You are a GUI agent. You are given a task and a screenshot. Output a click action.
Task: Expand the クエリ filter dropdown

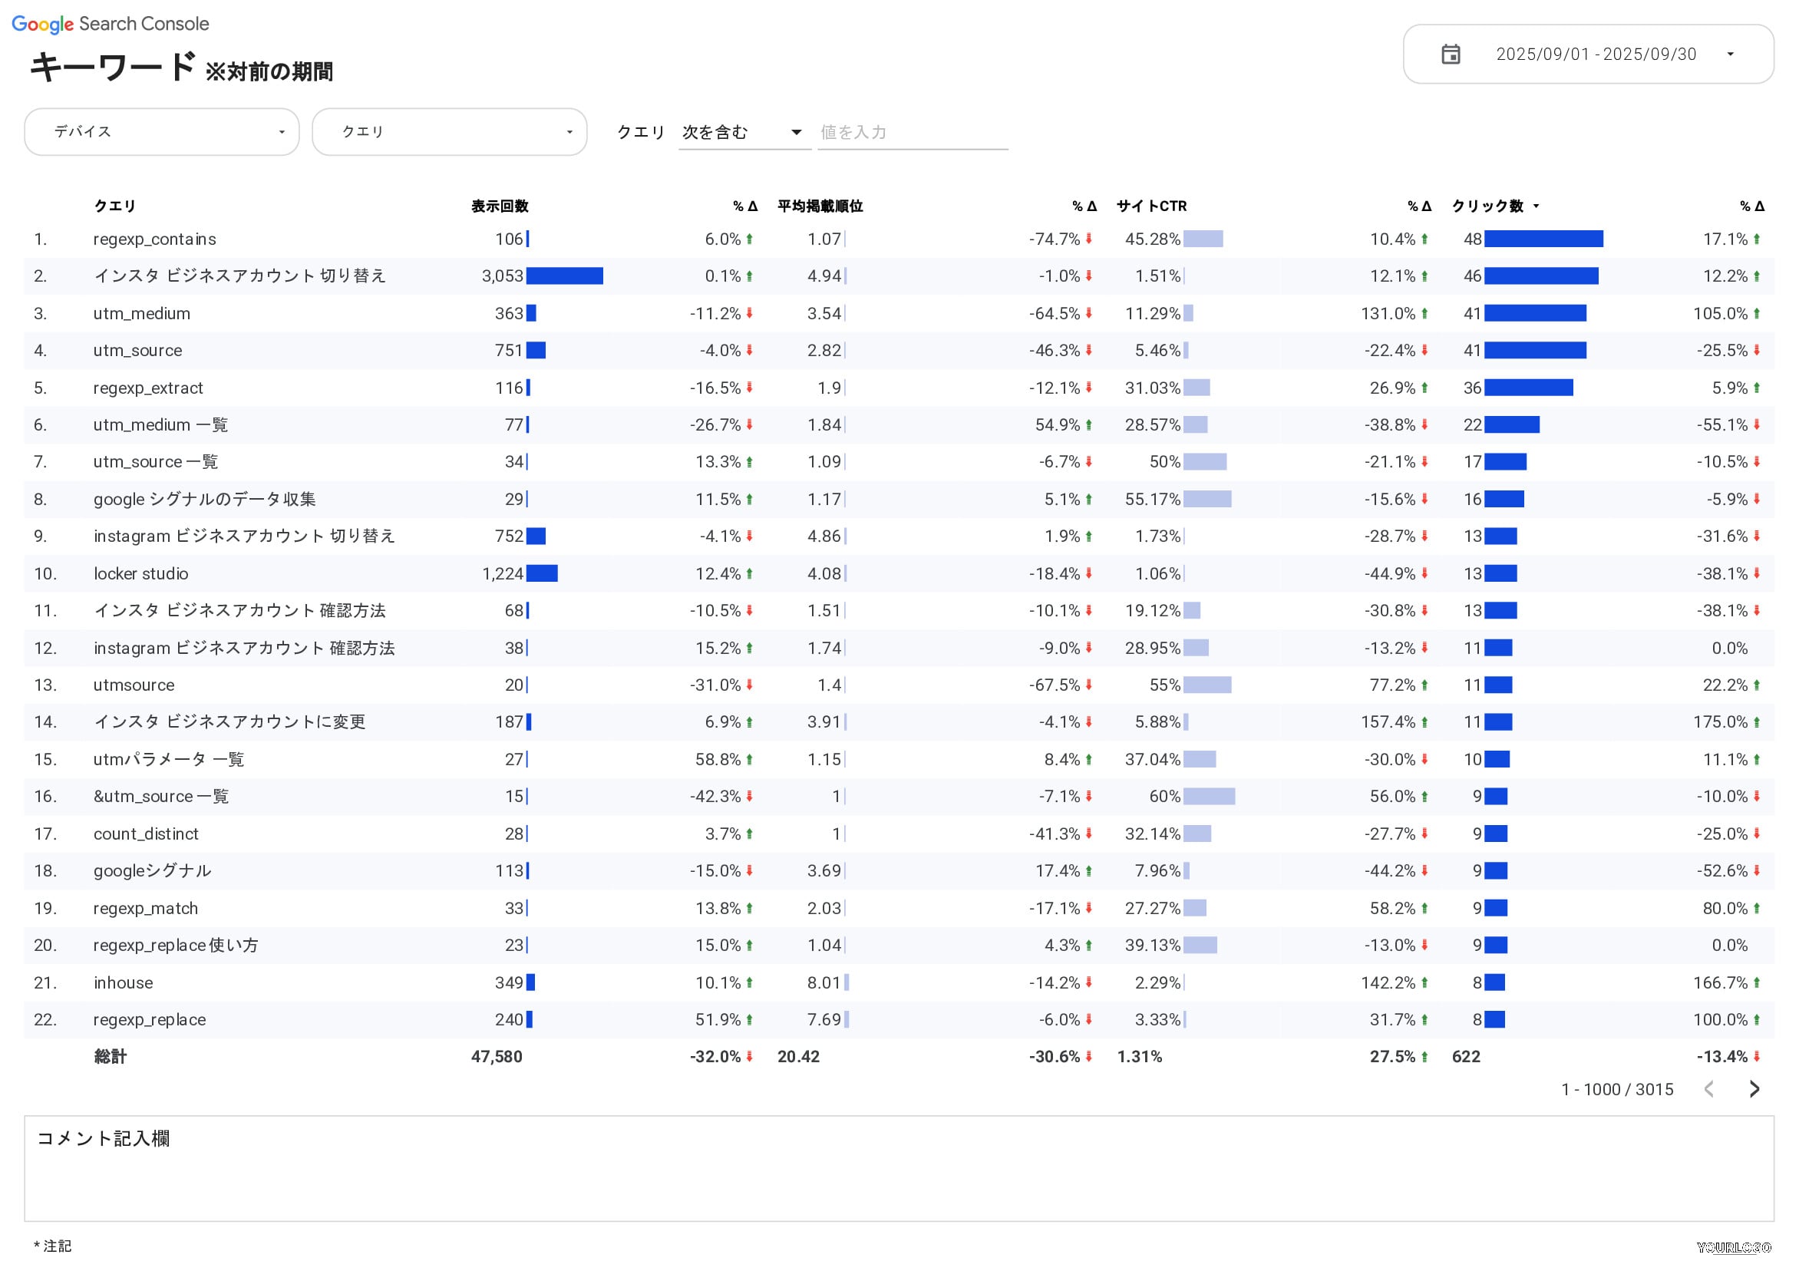click(449, 132)
